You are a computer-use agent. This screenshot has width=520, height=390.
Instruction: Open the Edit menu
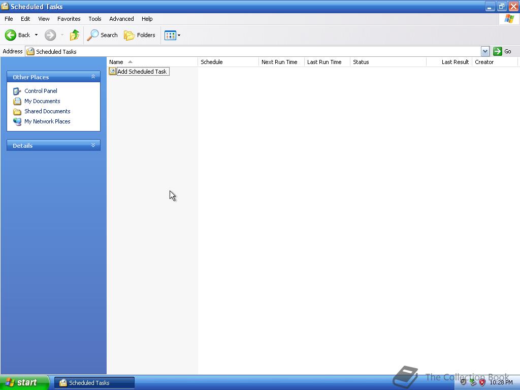click(x=25, y=19)
